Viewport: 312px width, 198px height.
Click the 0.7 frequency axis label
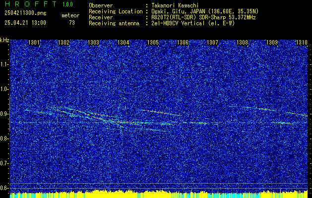pos(4,163)
